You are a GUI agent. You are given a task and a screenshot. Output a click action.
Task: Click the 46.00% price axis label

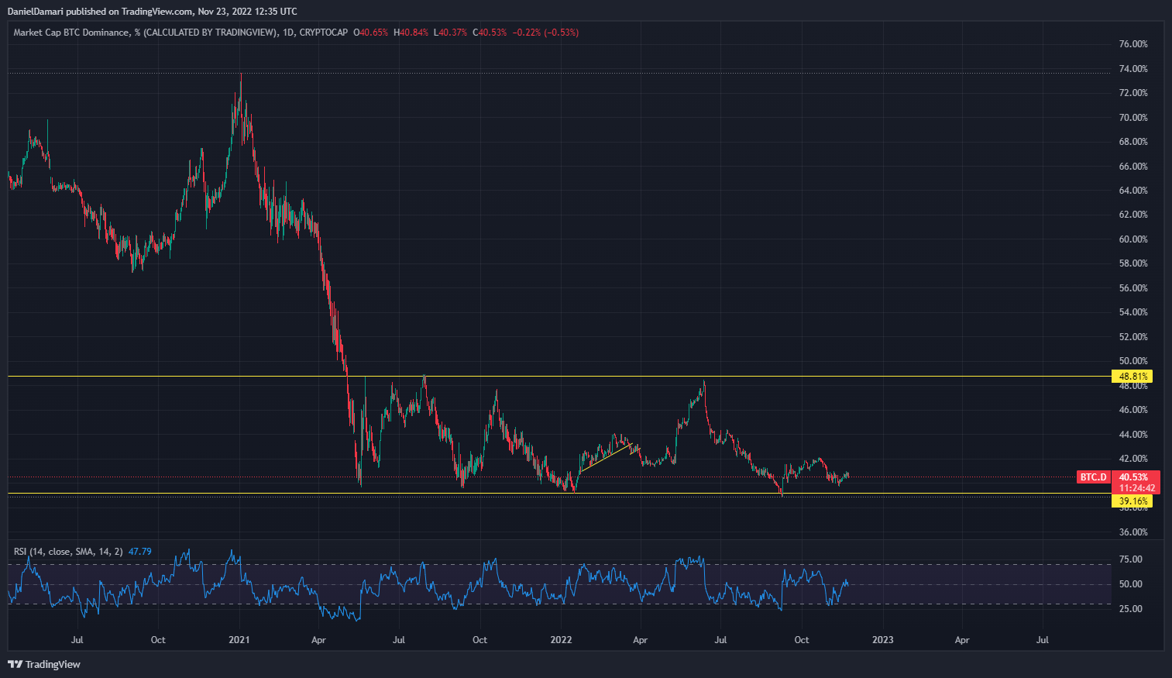pyautogui.click(x=1133, y=410)
